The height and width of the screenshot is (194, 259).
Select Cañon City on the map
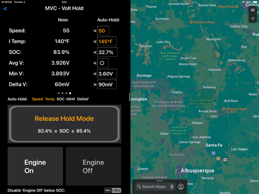(x=239, y=26)
